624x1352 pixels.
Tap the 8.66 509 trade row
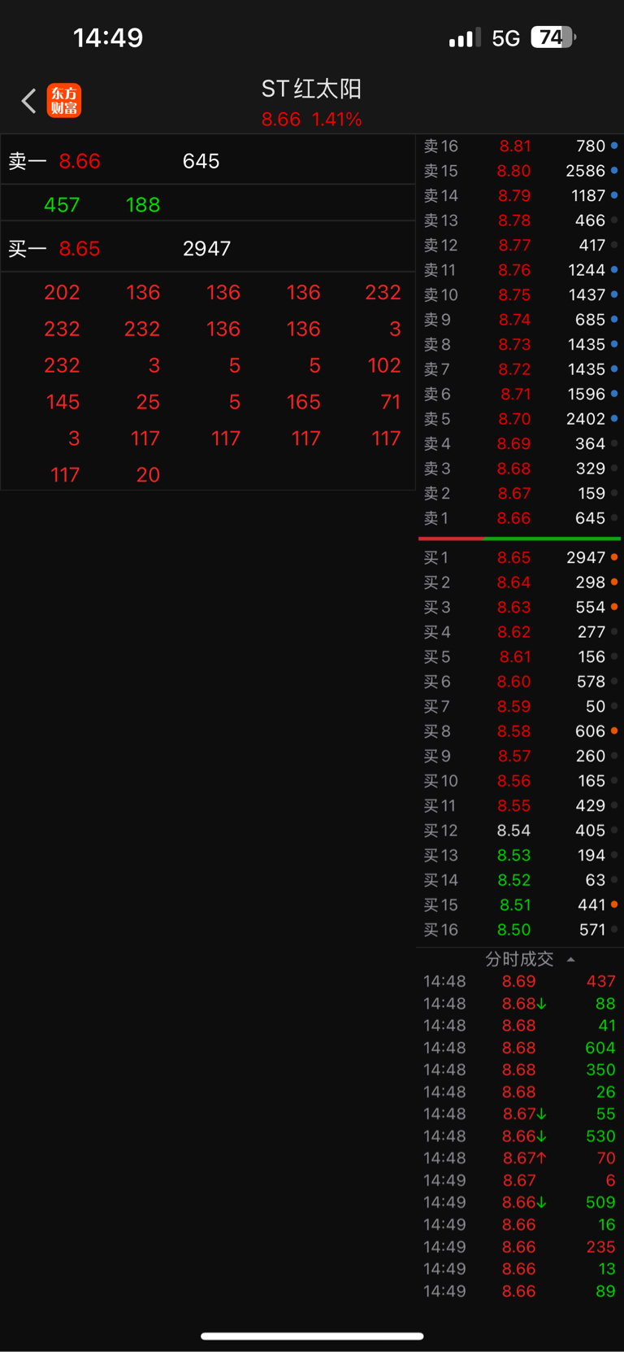(520, 1202)
